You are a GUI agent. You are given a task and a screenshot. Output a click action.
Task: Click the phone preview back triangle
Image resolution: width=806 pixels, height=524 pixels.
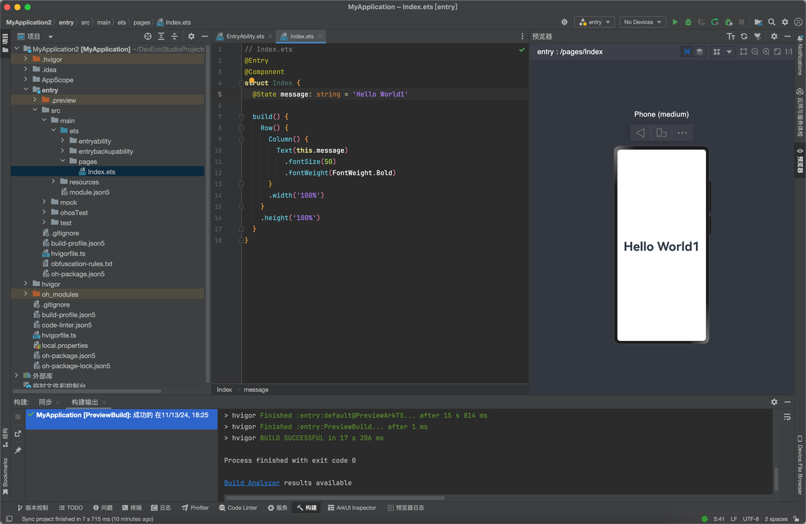pyautogui.click(x=640, y=132)
